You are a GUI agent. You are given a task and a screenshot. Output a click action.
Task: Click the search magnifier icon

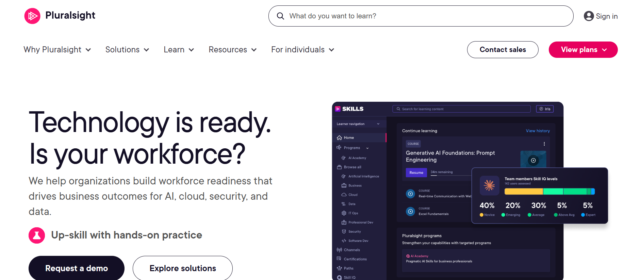coord(280,16)
